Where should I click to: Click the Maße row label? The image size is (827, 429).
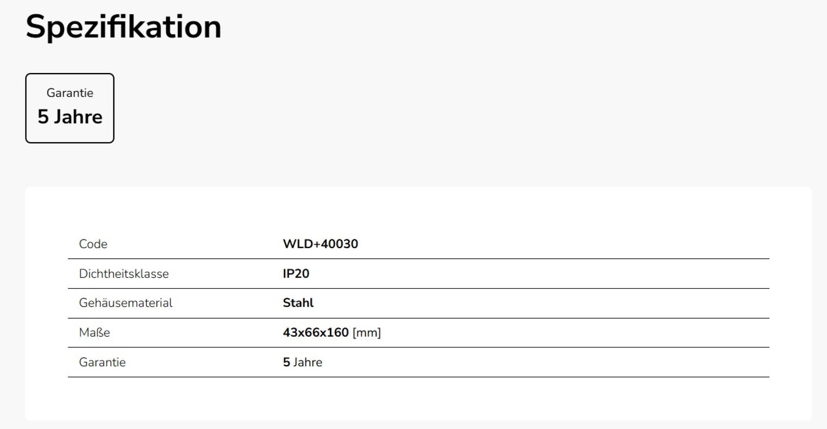(x=94, y=332)
